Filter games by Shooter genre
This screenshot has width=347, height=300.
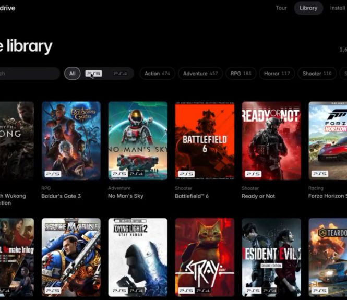click(317, 74)
